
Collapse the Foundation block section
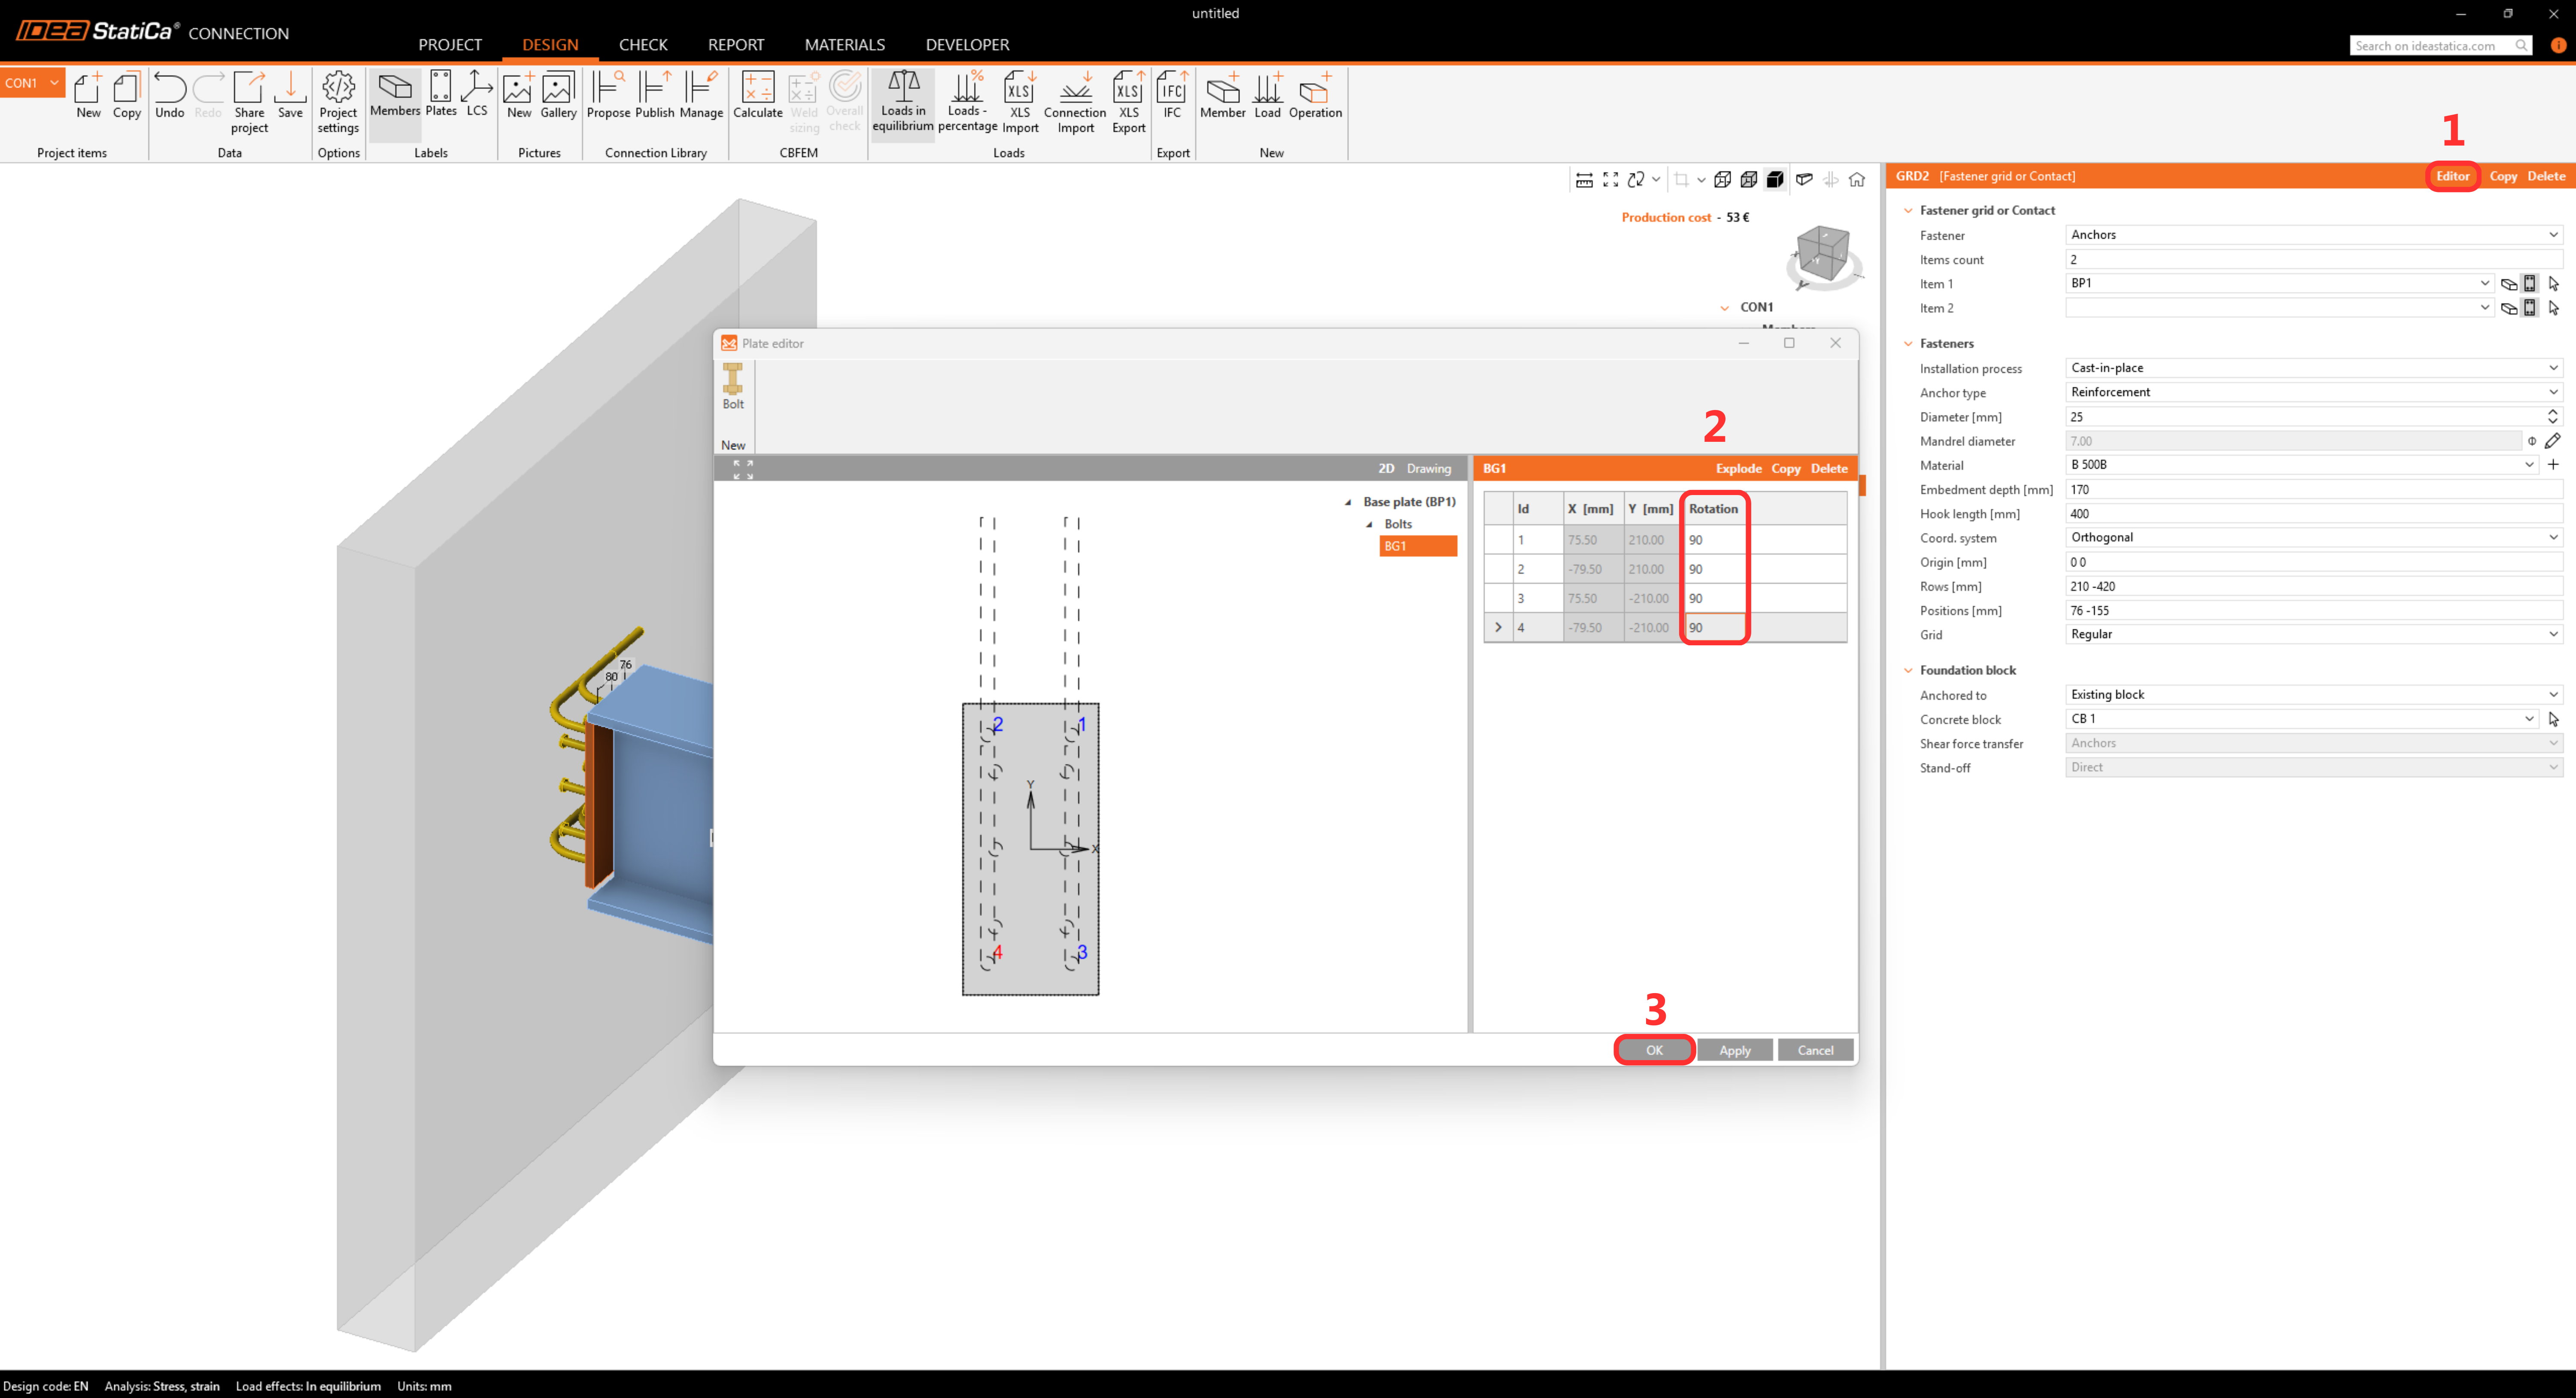click(x=1909, y=670)
